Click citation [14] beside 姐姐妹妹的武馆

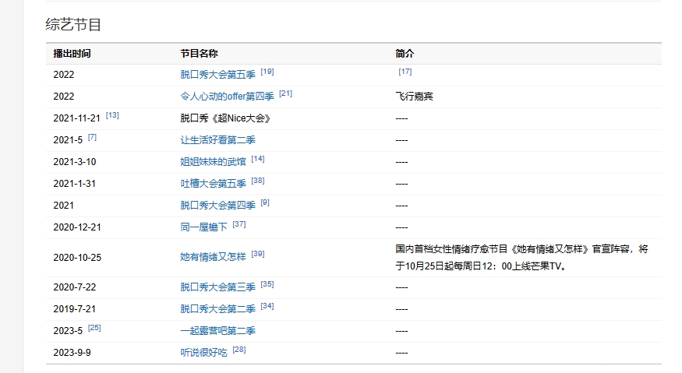coord(258,159)
